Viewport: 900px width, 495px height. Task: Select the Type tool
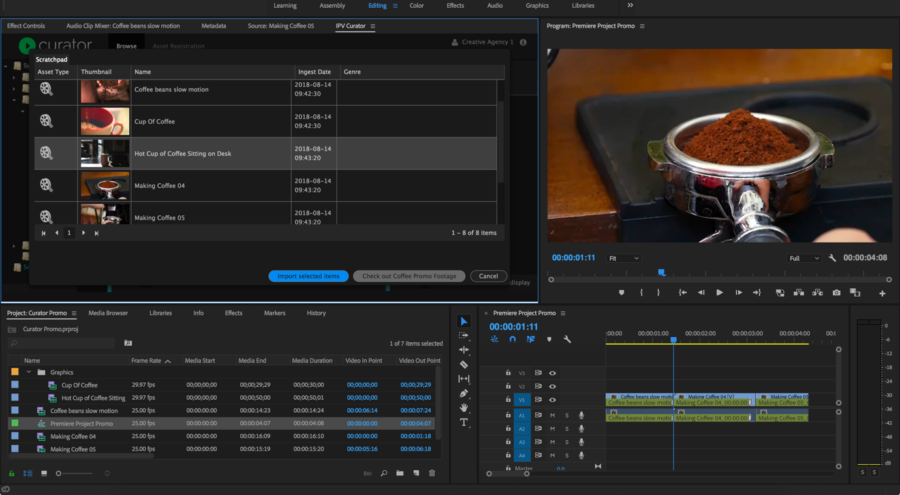[463, 423]
